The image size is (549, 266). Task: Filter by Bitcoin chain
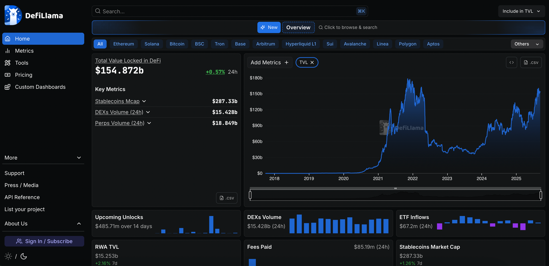pyautogui.click(x=177, y=44)
